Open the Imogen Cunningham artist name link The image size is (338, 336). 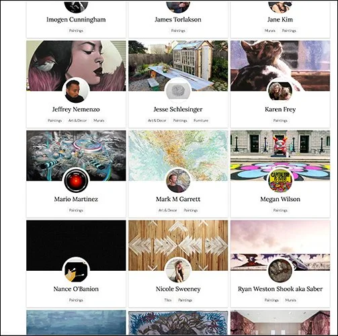tap(76, 19)
